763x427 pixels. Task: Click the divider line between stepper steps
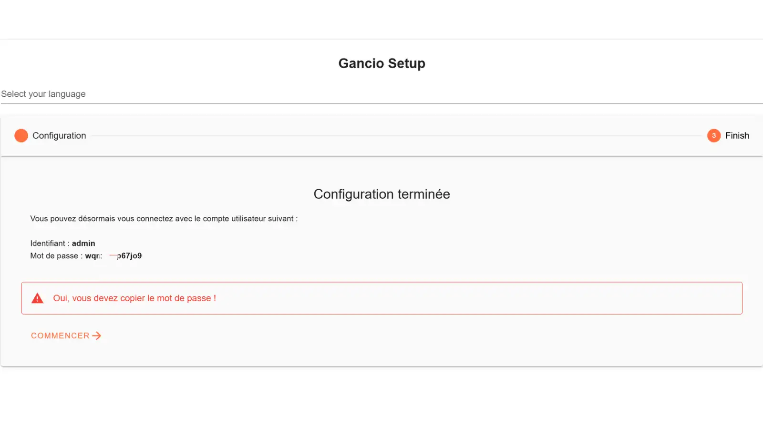click(x=396, y=136)
